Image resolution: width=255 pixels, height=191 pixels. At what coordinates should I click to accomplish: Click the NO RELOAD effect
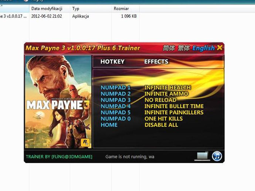[160, 100]
